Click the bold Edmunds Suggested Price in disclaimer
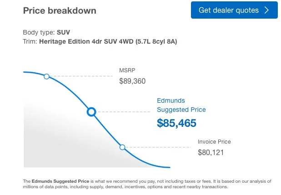281x195 pixels. pos(60,181)
